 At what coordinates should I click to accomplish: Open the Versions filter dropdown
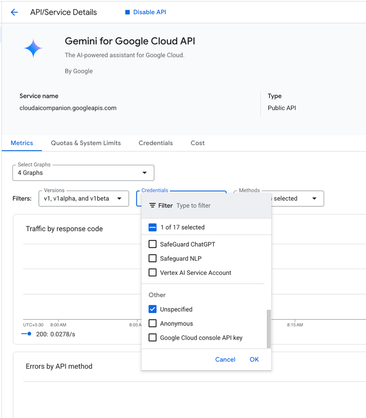(84, 199)
